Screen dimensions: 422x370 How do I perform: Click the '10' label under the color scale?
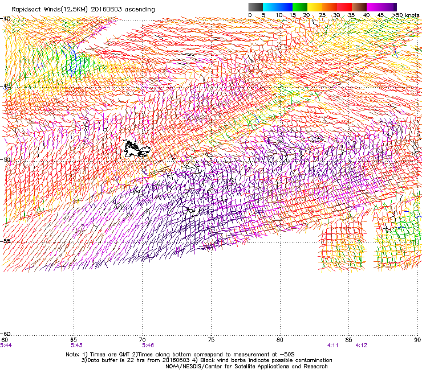click(x=279, y=15)
